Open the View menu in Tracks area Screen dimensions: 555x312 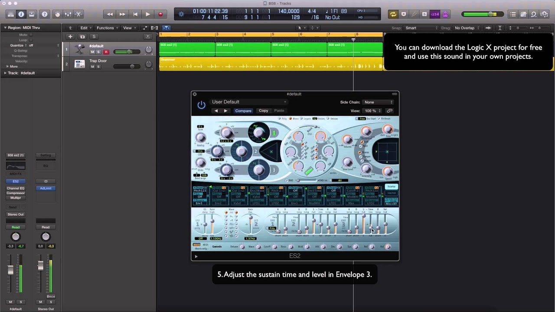tap(129, 28)
